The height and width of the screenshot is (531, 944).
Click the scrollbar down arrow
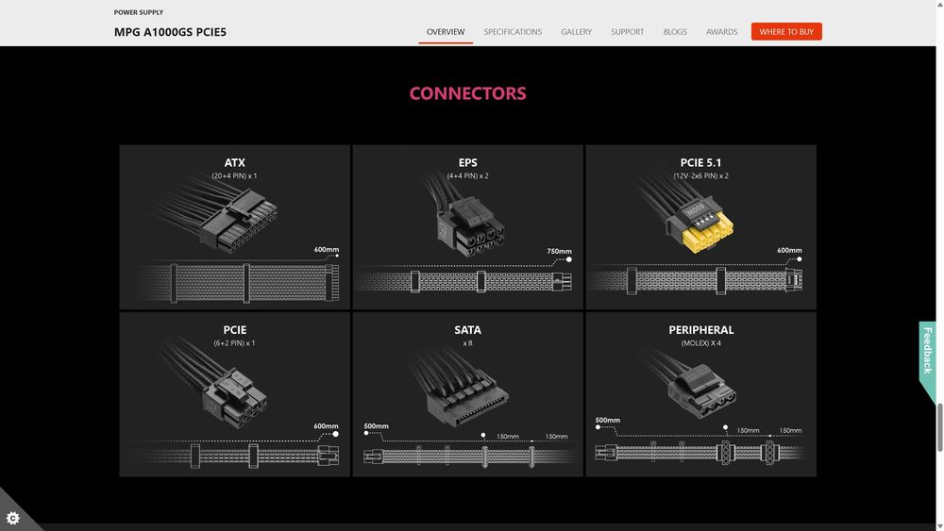939,526
